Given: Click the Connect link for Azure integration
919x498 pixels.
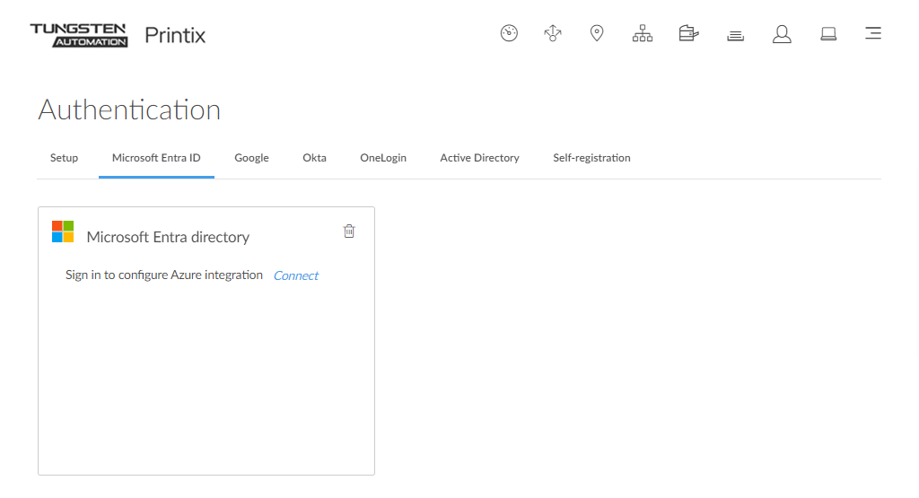Looking at the screenshot, I should pos(296,275).
